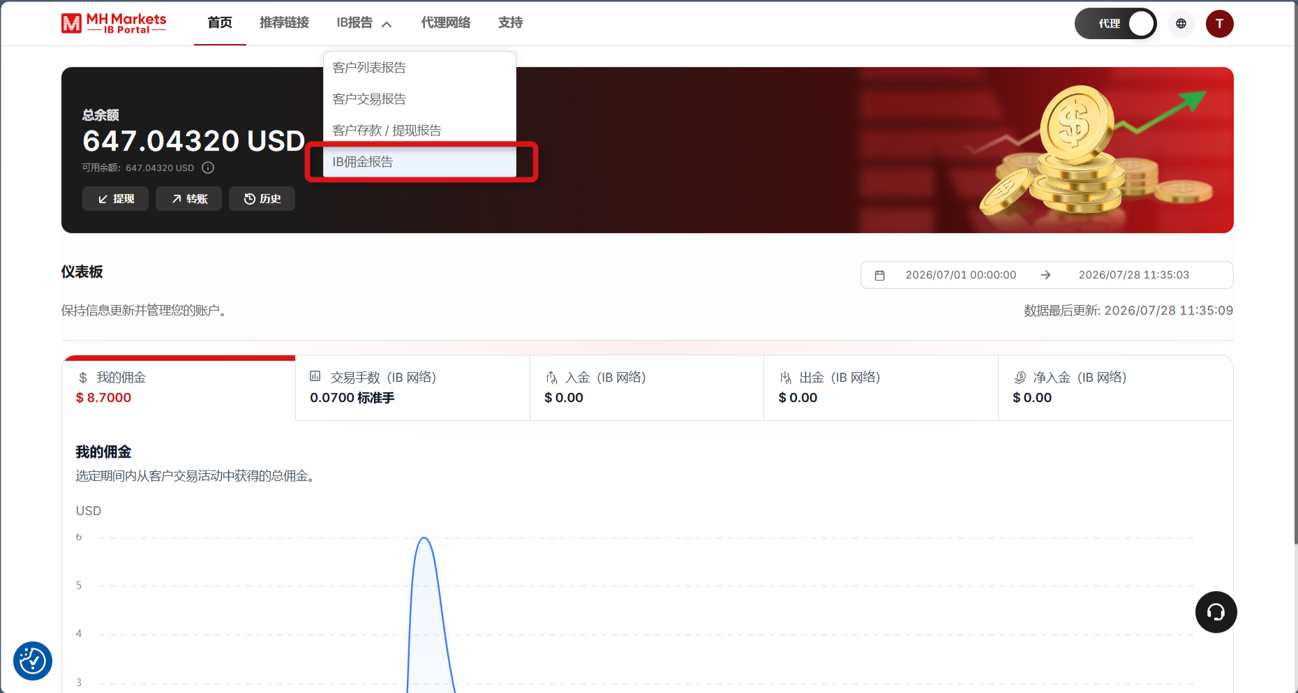Click the dollar icon next to 我的佣金
This screenshot has height=693, width=1298.
[83, 378]
